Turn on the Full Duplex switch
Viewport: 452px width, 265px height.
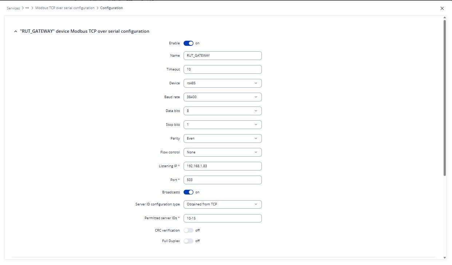pyautogui.click(x=188, y=241)
